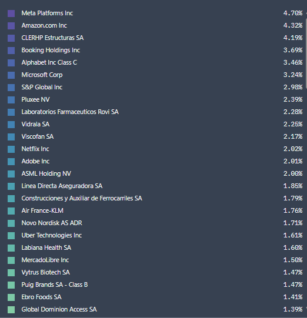Screen dimensions: 307x318
Task: Select the Amazon.com Inc holding name
Action: [44, 25]
